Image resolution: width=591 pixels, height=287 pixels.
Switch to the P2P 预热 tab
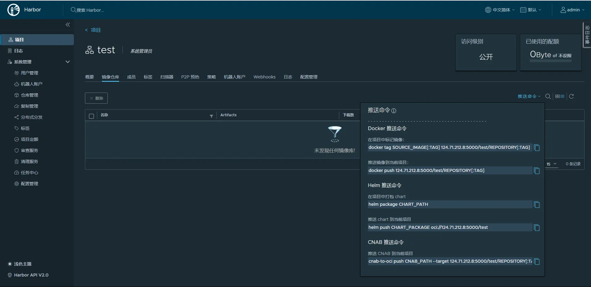190,77
